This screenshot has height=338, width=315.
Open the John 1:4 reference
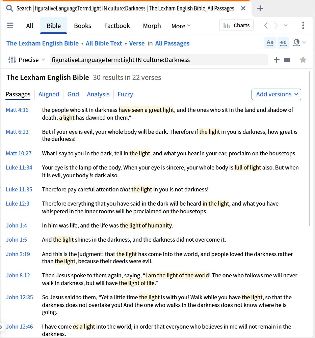(x=17, y=225)
